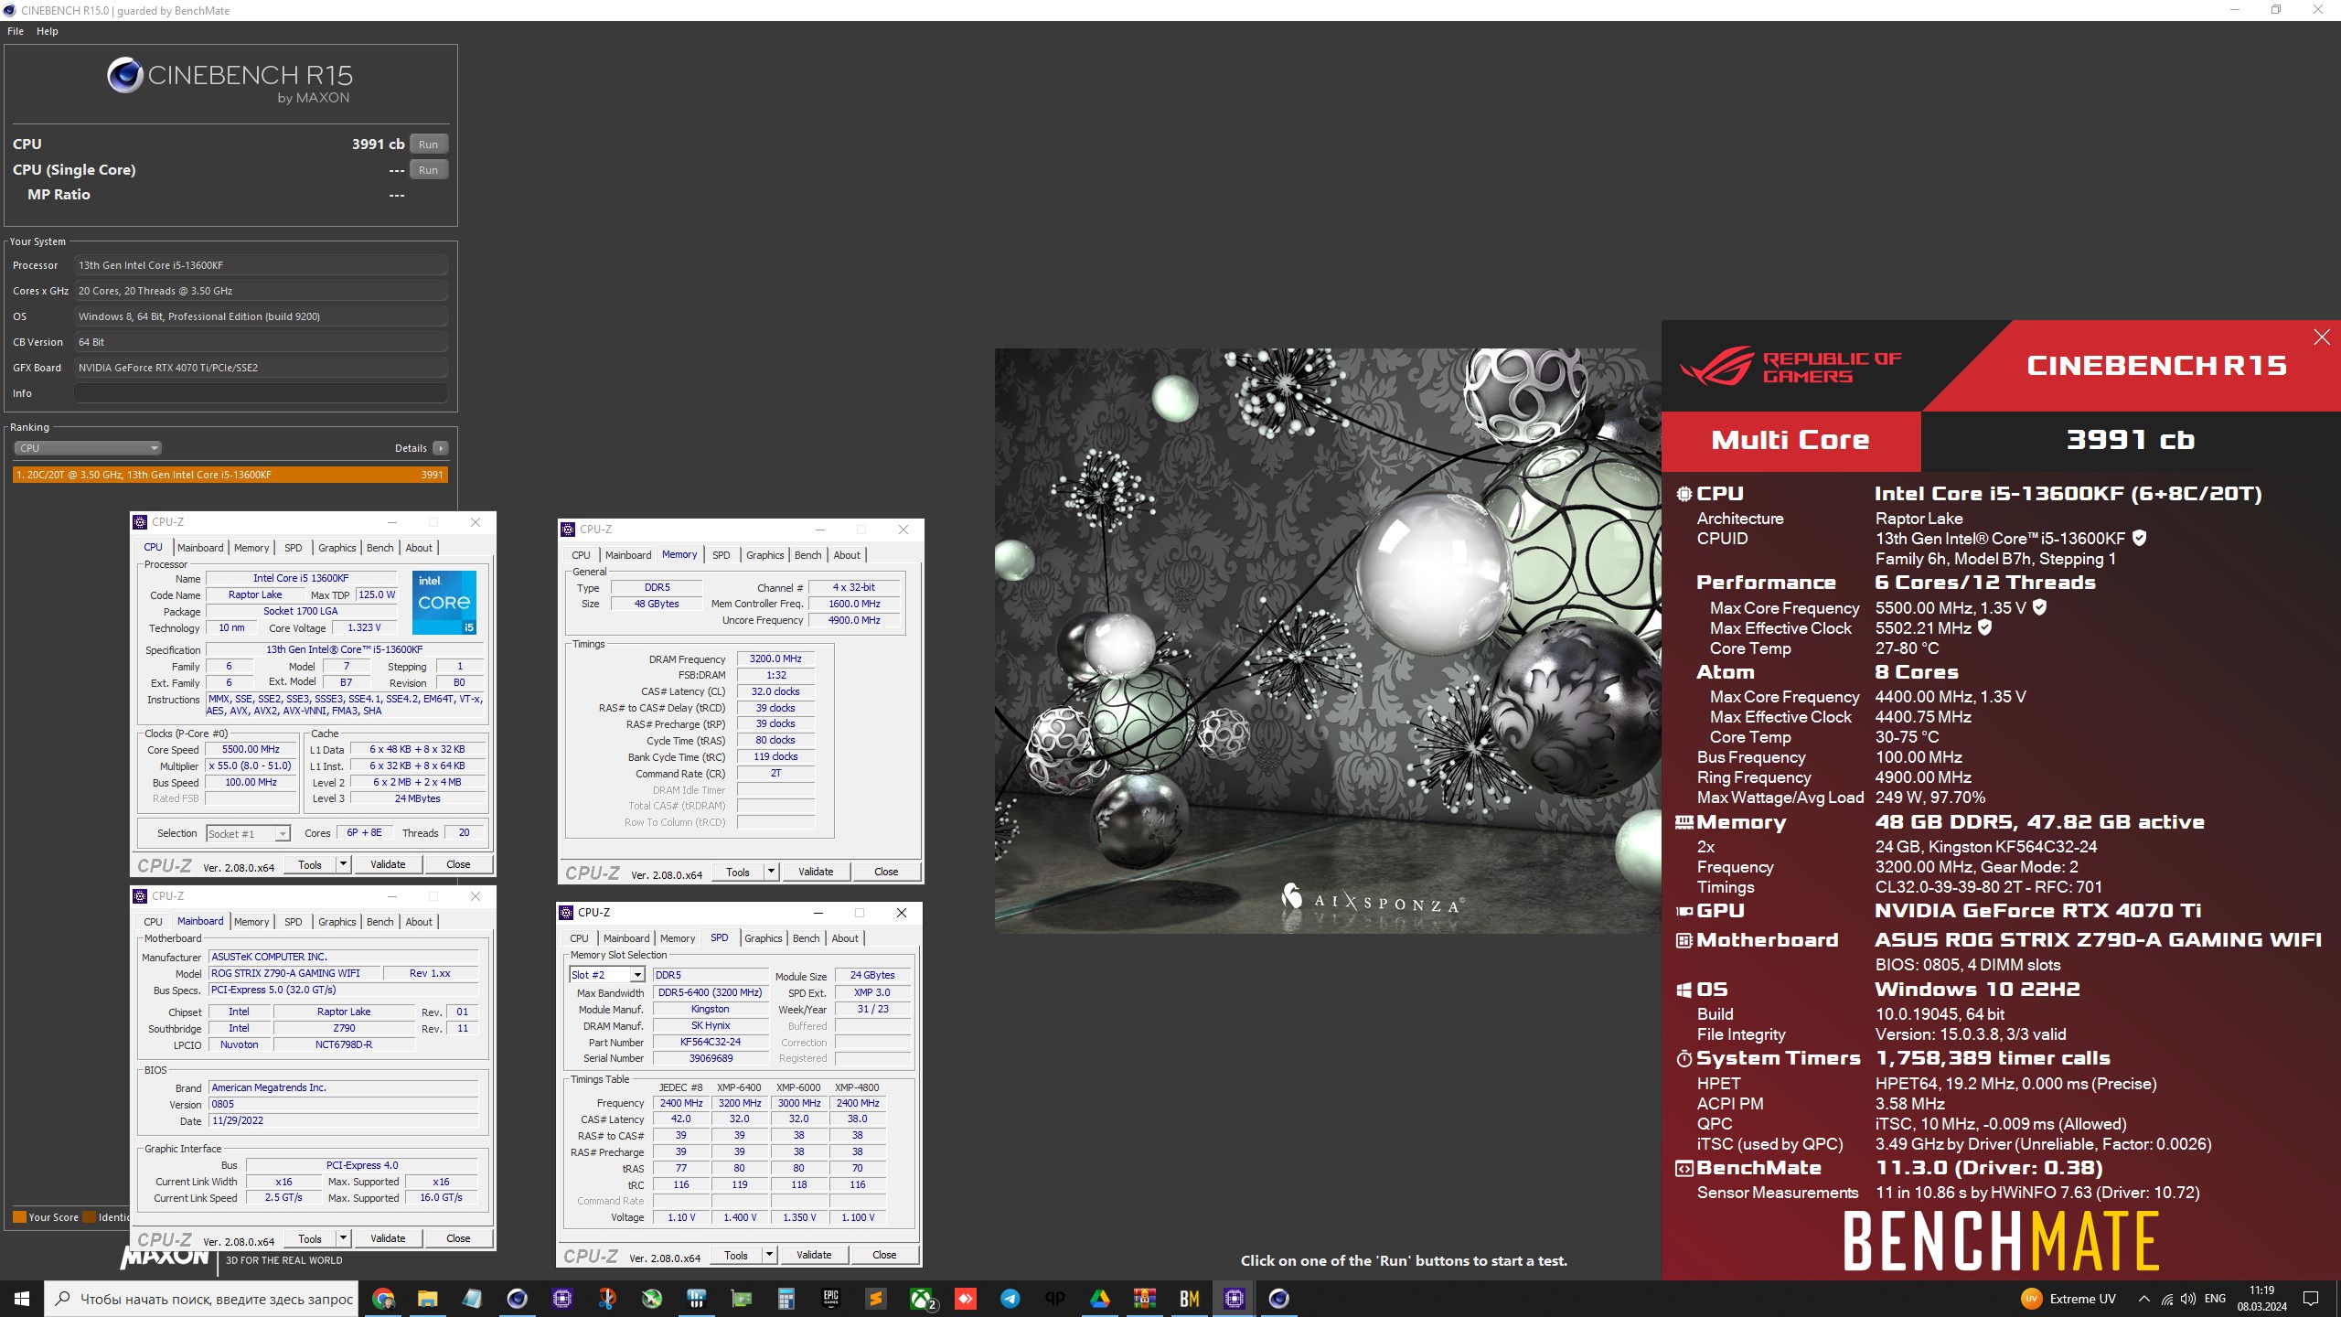
Task: Open Google Chrome from the taskbar
Action: coord(383,1298)
